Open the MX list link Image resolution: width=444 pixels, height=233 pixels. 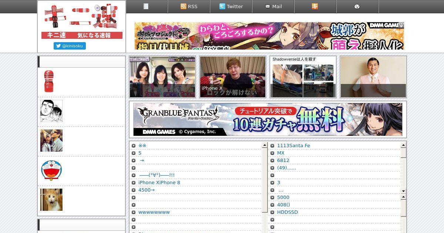tap(281, 153)
